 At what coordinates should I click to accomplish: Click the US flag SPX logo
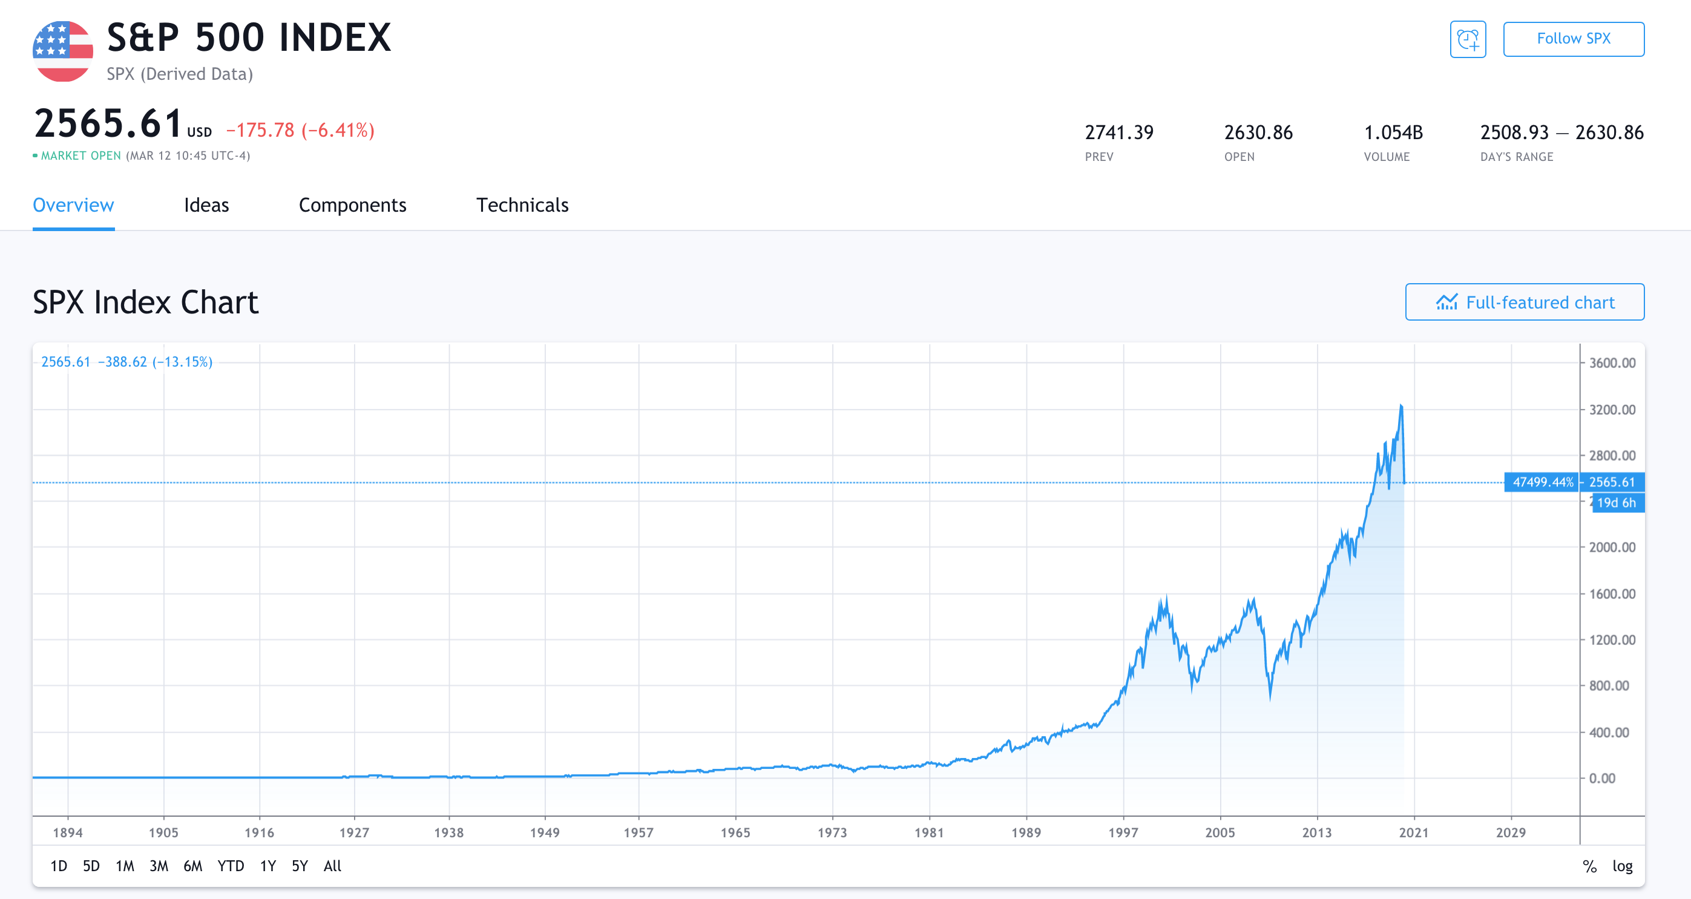tap(63, 51)
